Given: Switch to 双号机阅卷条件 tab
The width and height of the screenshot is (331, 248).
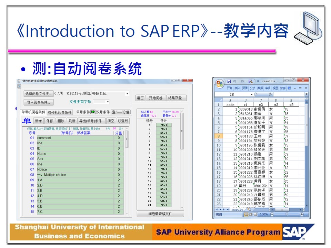Looking at the screenshot, I should (x=60, y=112).
